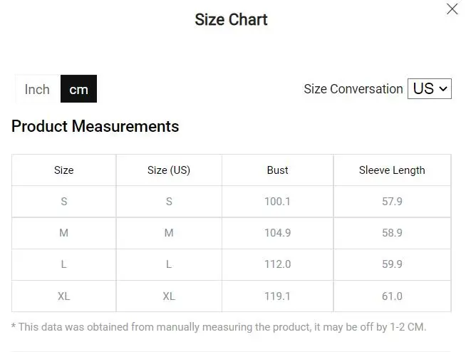This screenshot has width=466, height=352.
Task: Click the Size Conversation label
Action: click(x=353, y=89)
